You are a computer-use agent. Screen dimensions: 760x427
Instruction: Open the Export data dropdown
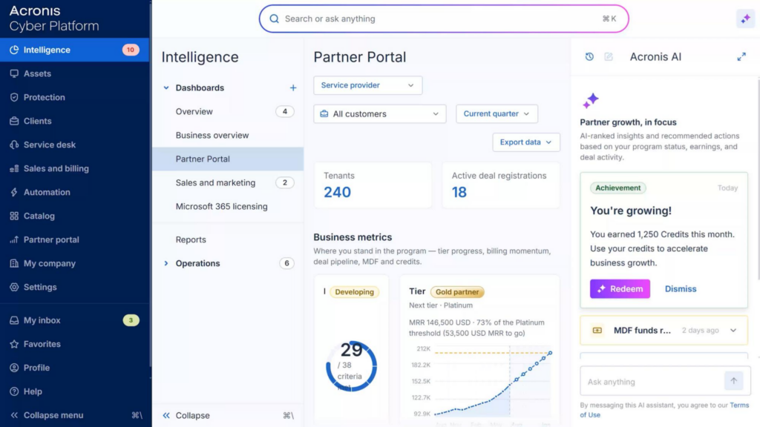[526, 142]
